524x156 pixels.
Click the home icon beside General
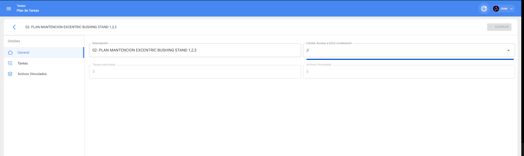point(10,53)
